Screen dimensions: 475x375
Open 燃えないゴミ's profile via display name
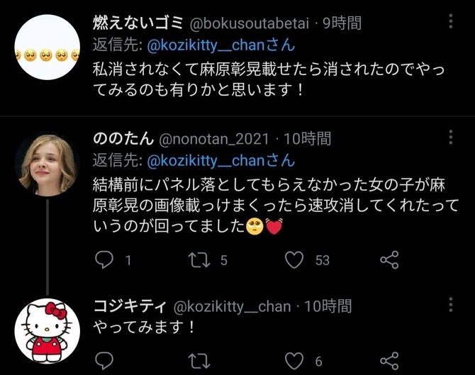[138, 23]
